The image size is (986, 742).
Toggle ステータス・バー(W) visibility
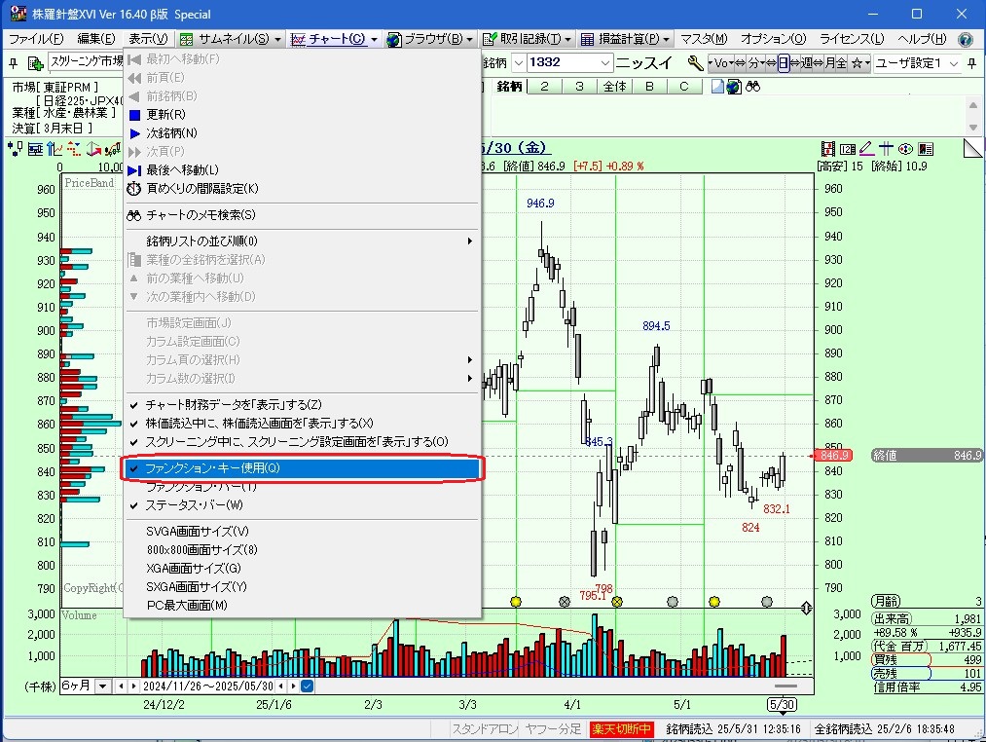[x=302, y=505]
